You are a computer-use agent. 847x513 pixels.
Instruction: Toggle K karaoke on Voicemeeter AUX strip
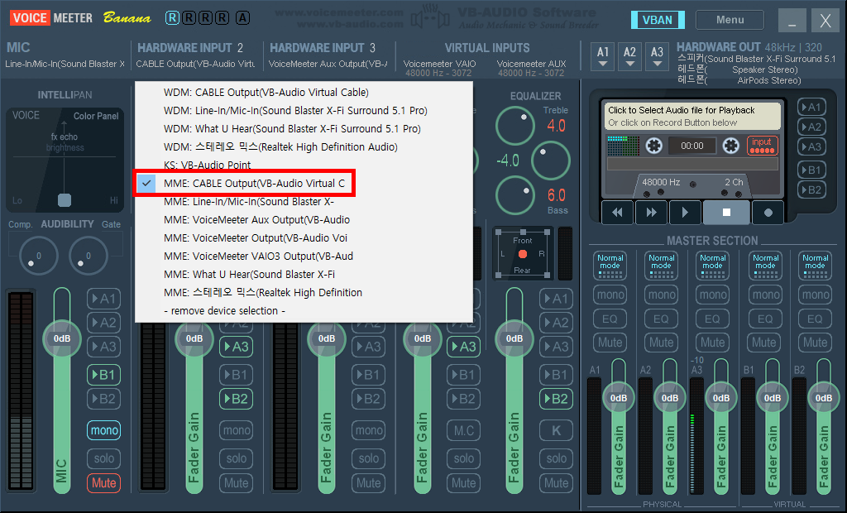(556, 430)
